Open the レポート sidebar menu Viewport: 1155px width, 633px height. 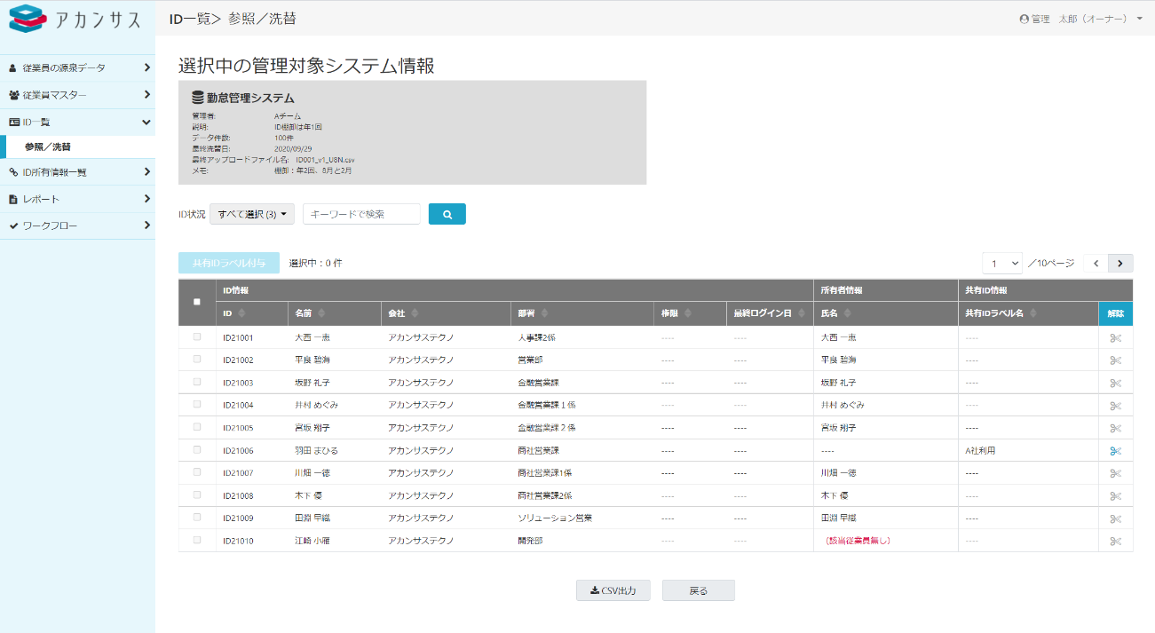(x=77, y=199)
